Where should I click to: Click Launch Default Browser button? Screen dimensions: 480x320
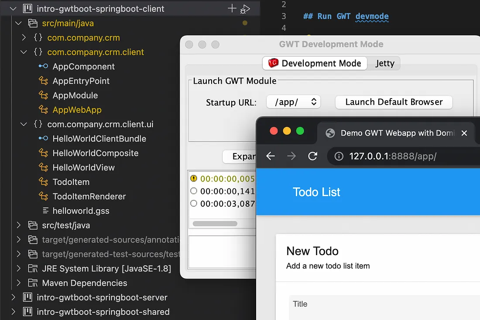click(394, 102)
